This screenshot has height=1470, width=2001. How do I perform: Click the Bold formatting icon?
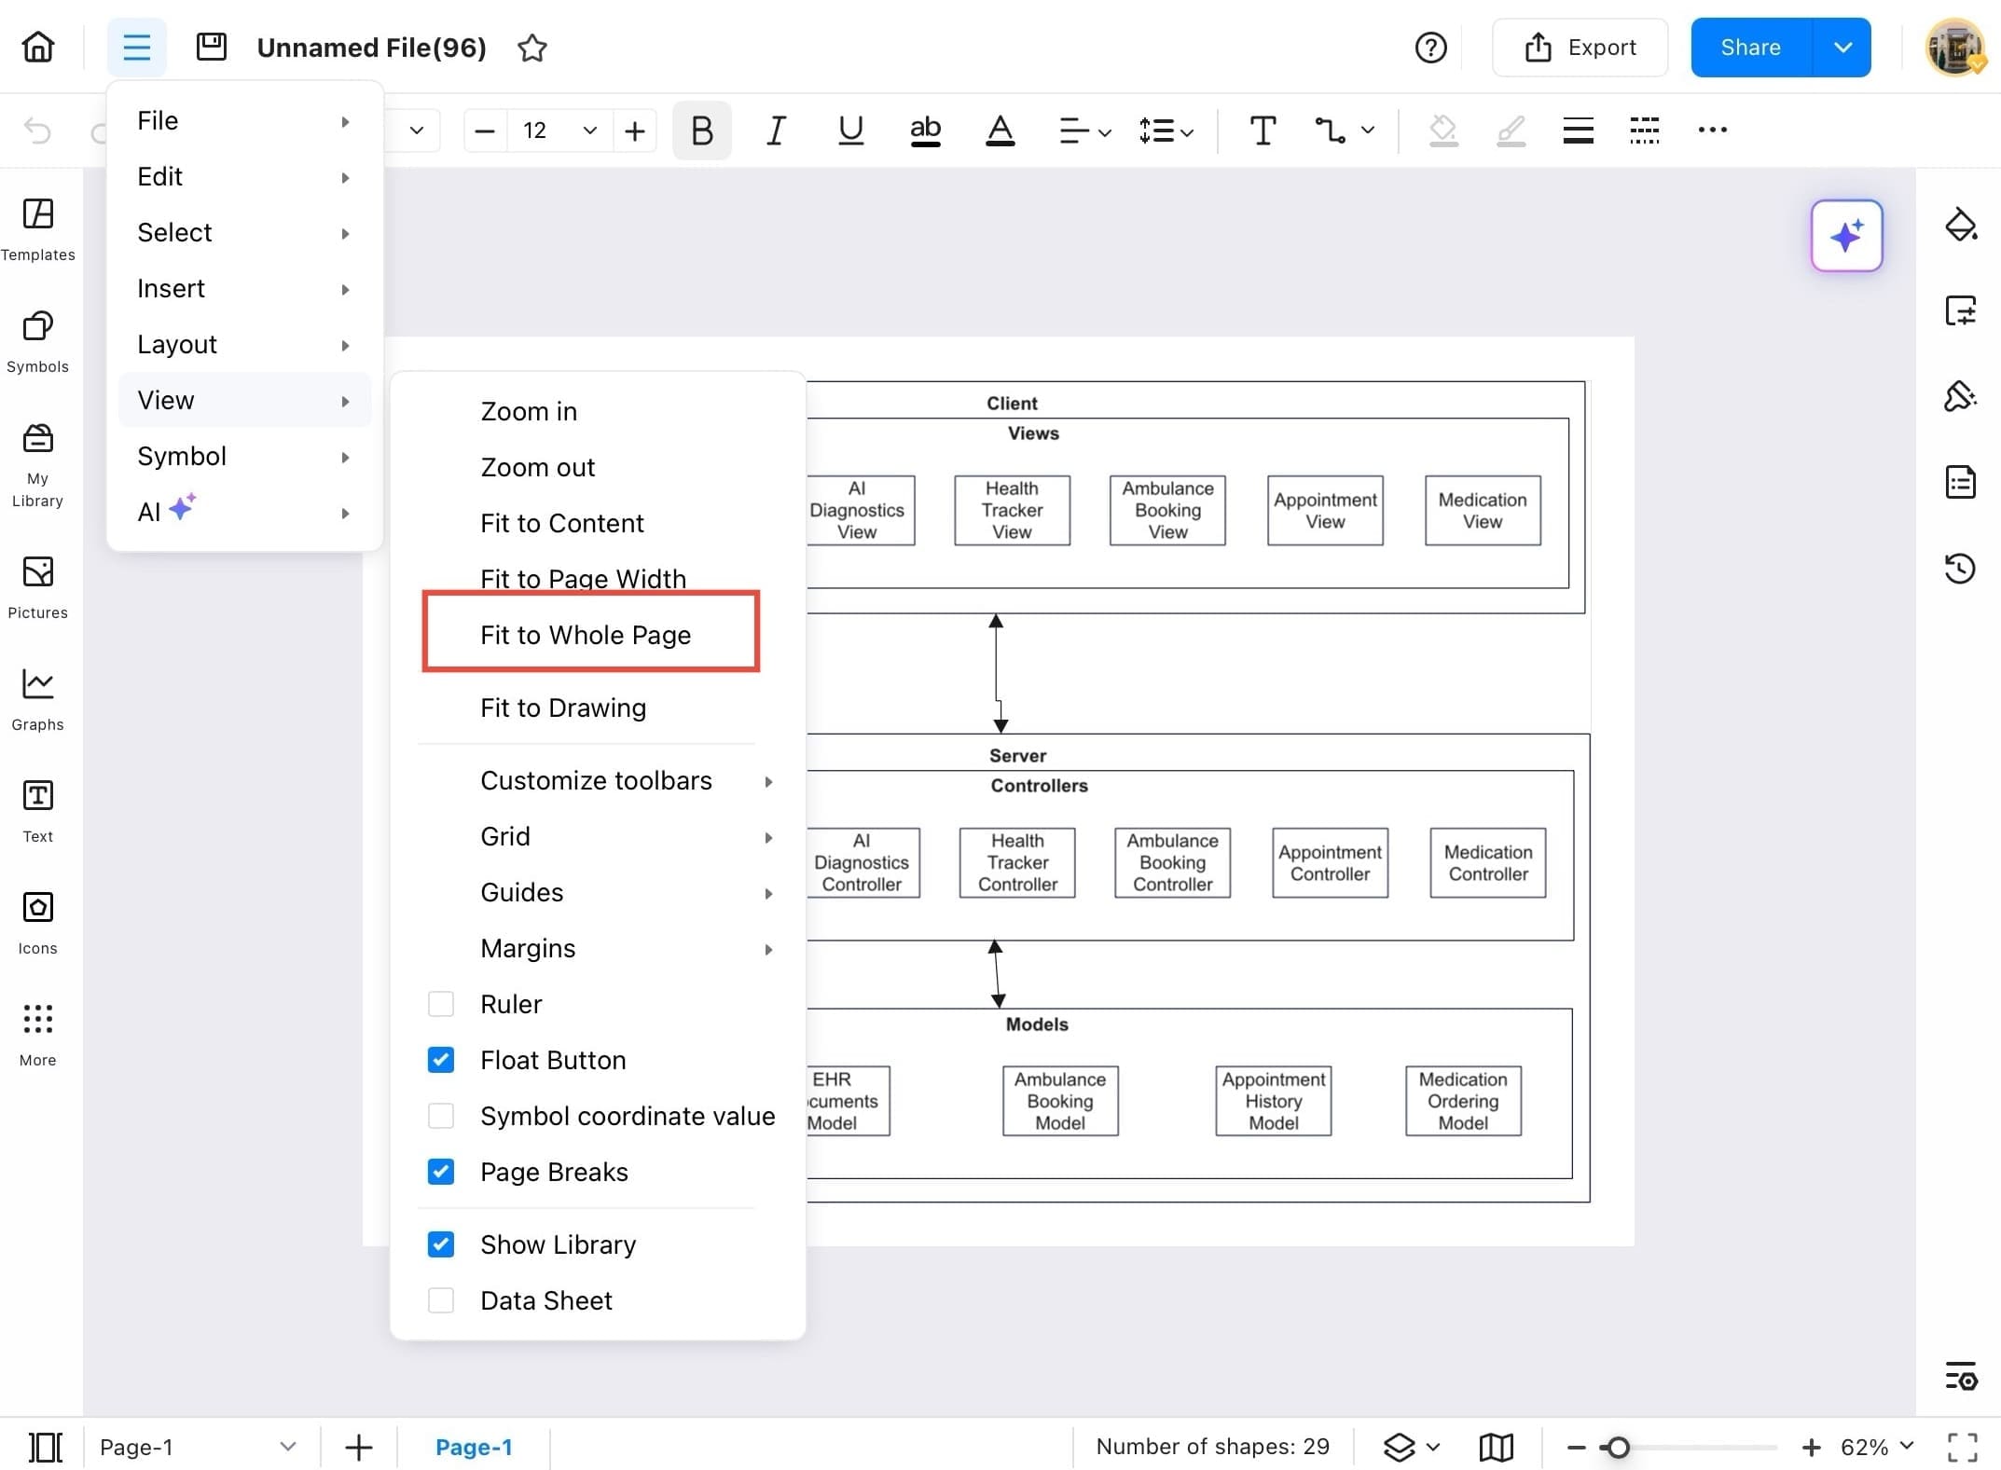701,131
